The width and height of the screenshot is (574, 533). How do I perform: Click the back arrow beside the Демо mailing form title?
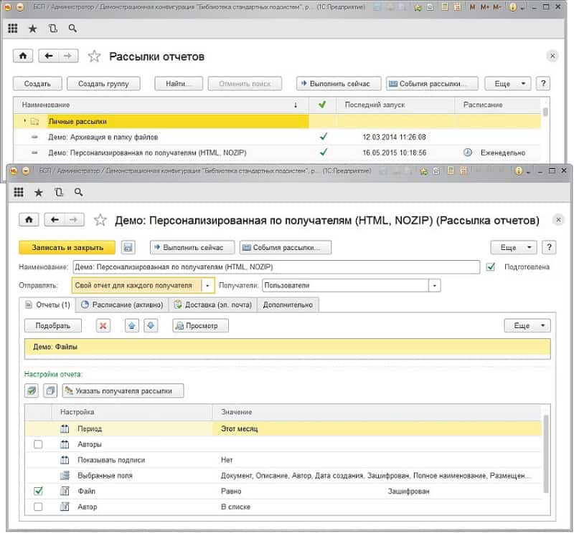(x=55, y=220)
